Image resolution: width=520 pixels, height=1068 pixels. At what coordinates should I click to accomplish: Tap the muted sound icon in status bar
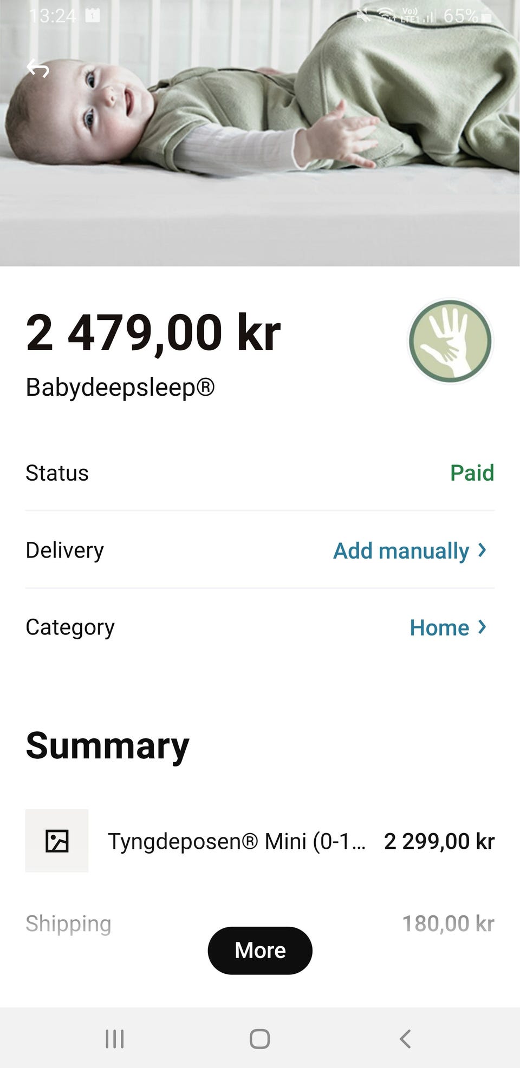coord(364,16)
